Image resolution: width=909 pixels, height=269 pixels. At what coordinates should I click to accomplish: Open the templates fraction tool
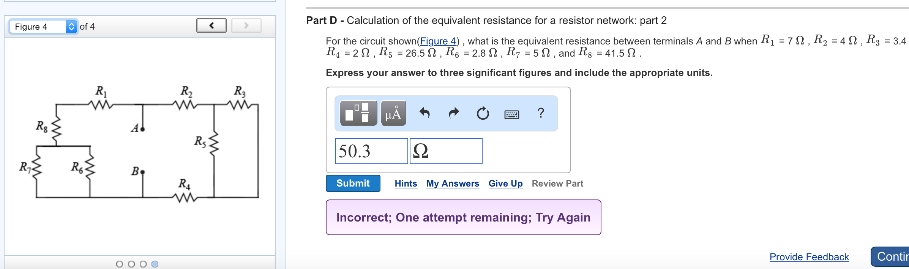point(358,113)
